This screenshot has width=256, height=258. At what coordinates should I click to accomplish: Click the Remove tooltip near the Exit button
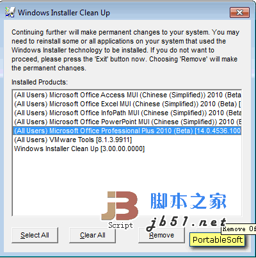pos(238,229)
